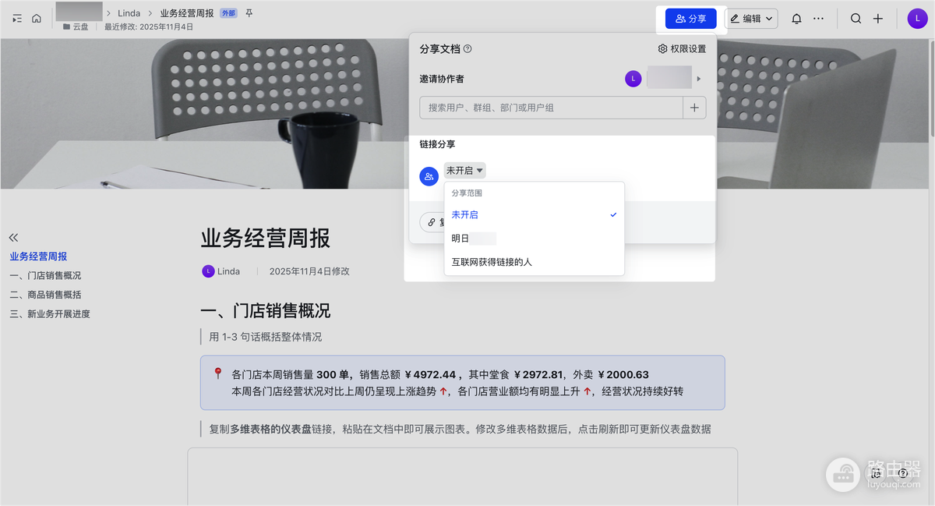Click the red pin emoji in callout
The height and width of the screenshot is (506, 935).
coord(218,373)
